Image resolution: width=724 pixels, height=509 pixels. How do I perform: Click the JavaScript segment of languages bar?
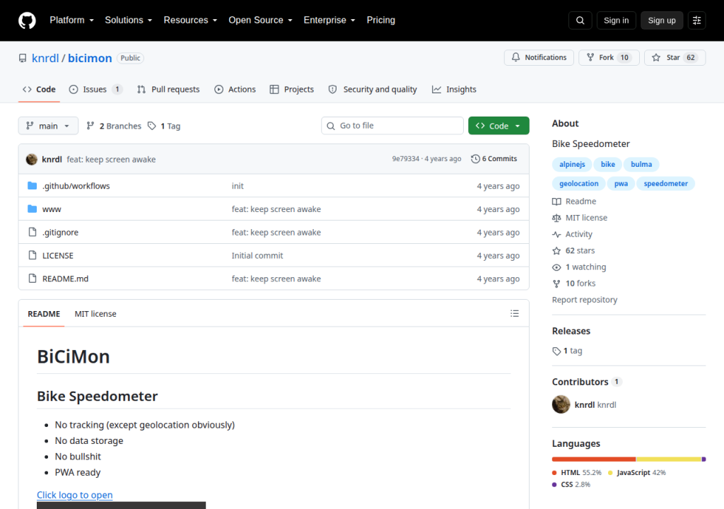point(669,459)
